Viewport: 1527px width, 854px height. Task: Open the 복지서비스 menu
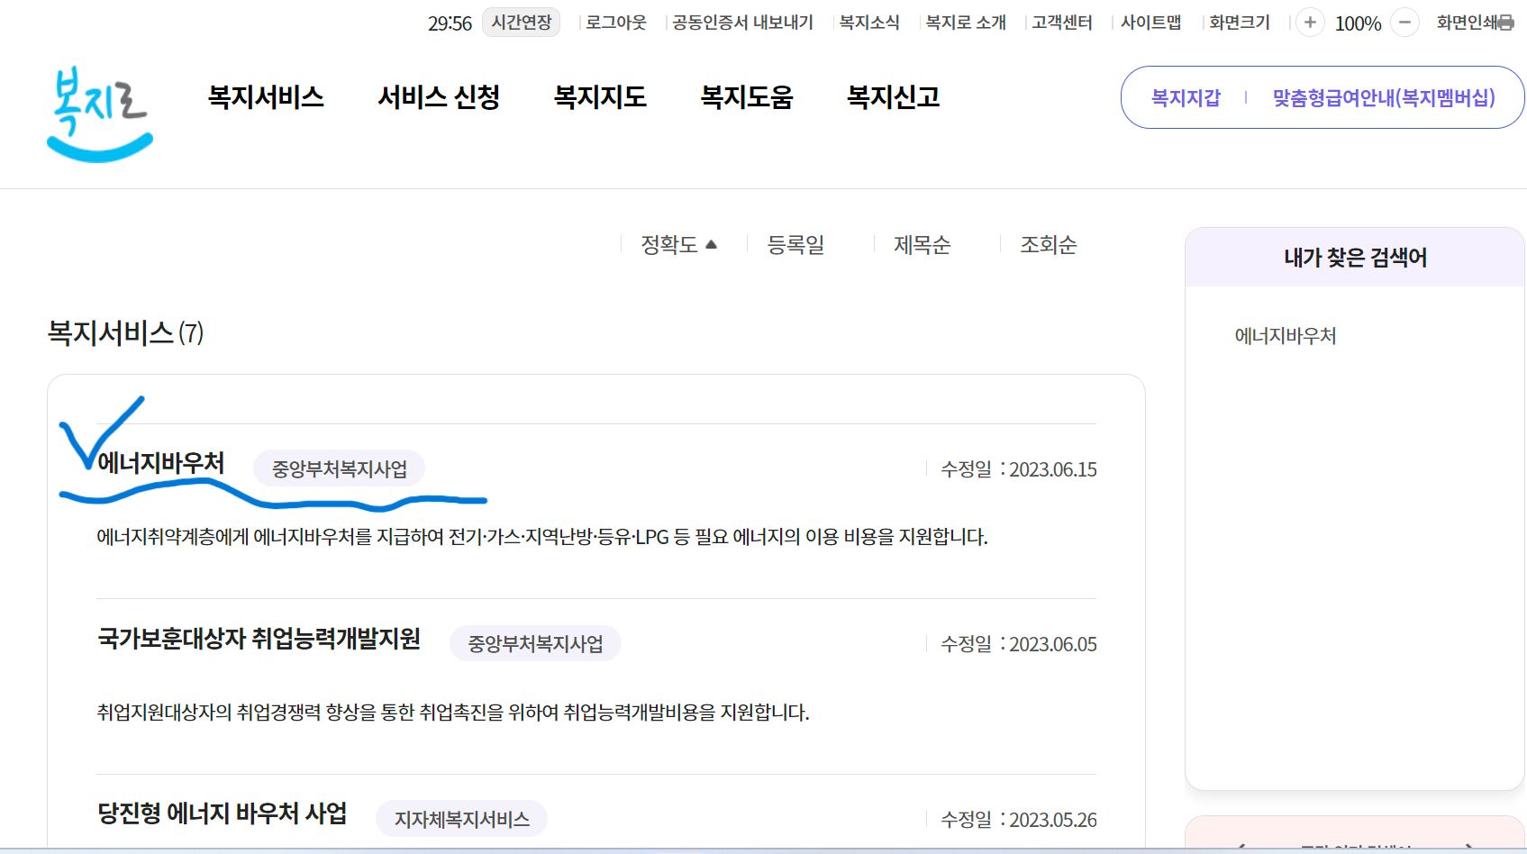[x=267, y=97]
